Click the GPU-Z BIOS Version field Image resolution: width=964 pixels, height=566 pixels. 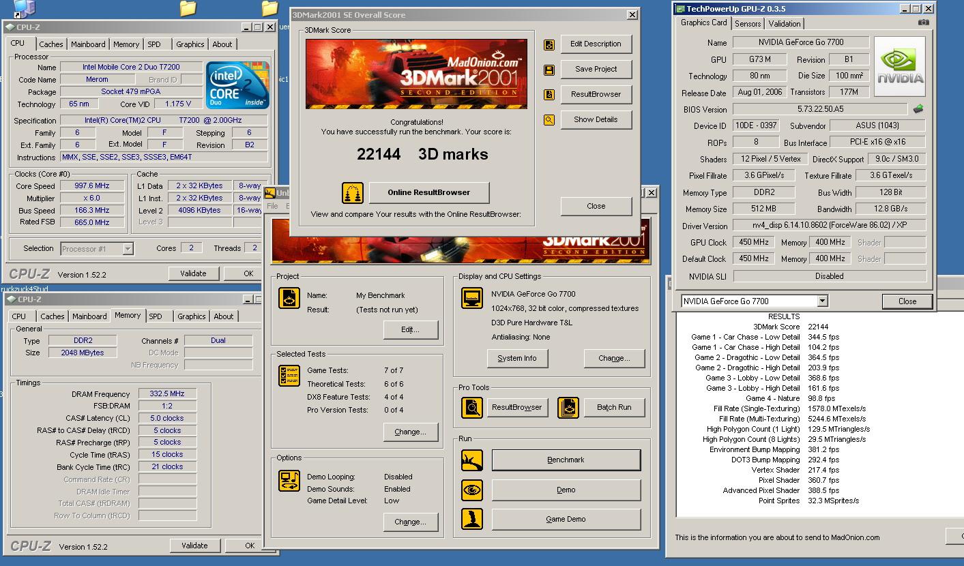(820, 109)
